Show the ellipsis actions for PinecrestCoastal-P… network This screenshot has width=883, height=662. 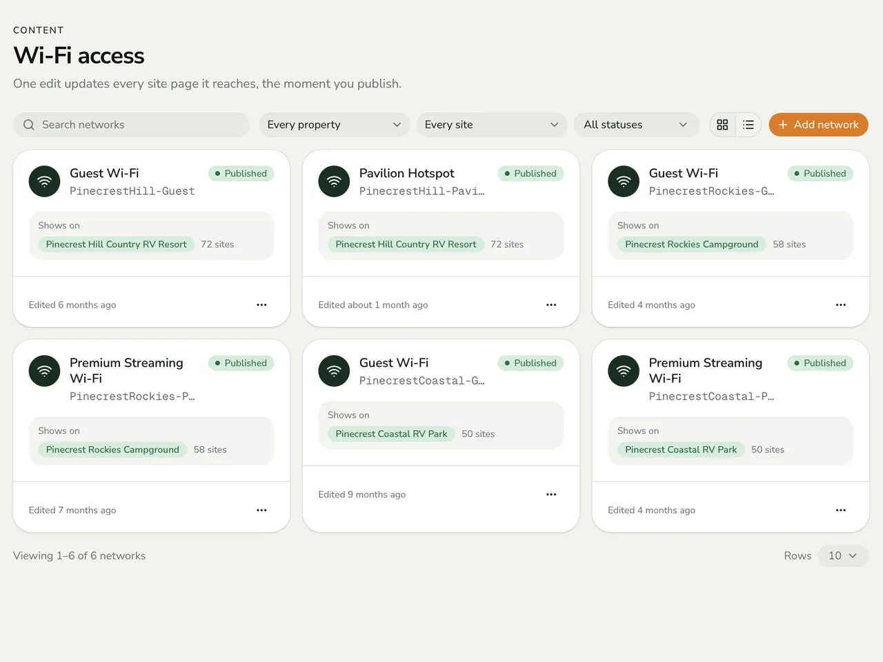click(841, 510)
